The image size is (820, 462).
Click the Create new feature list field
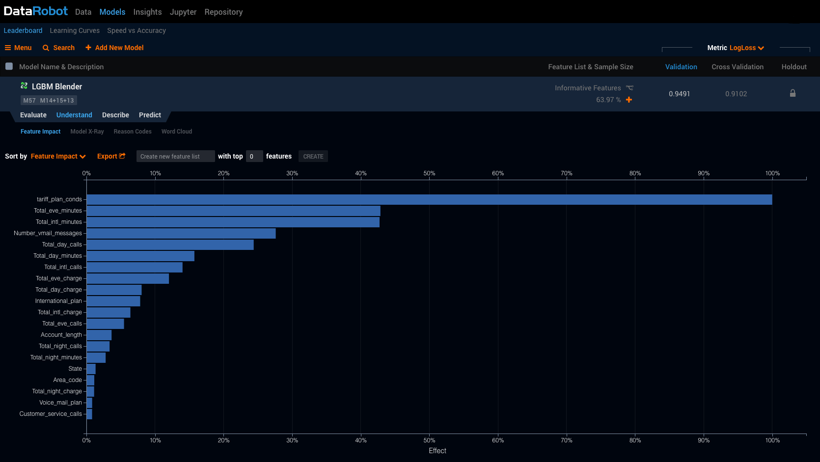coord(175,157)
